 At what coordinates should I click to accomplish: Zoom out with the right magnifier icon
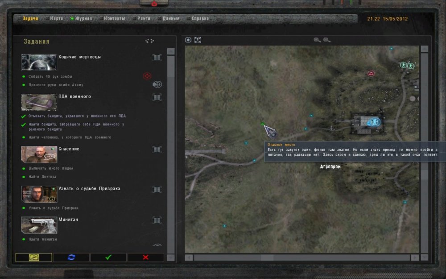tap(327, 40)
